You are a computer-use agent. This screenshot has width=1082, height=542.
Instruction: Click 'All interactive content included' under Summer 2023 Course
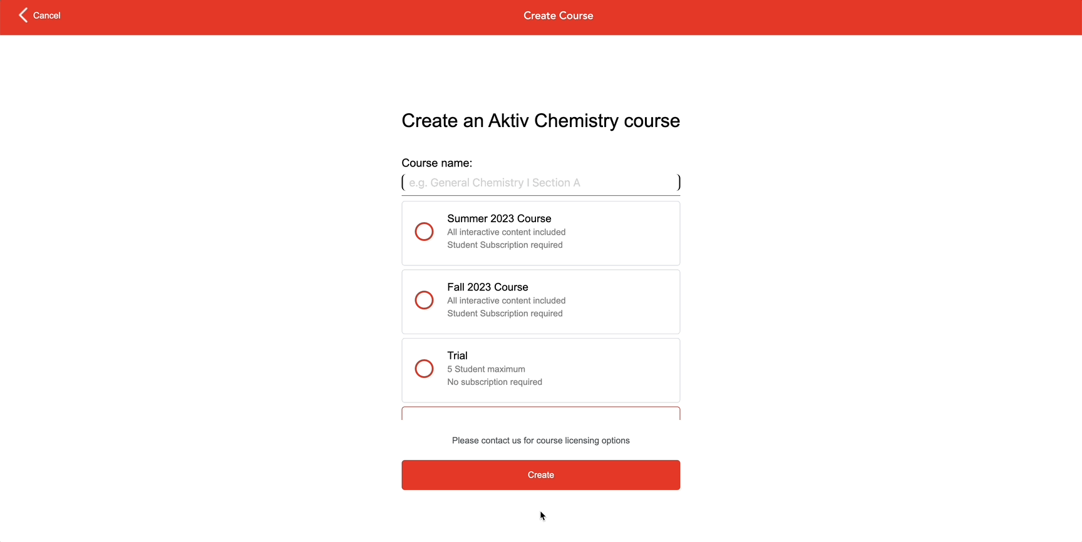506,232
